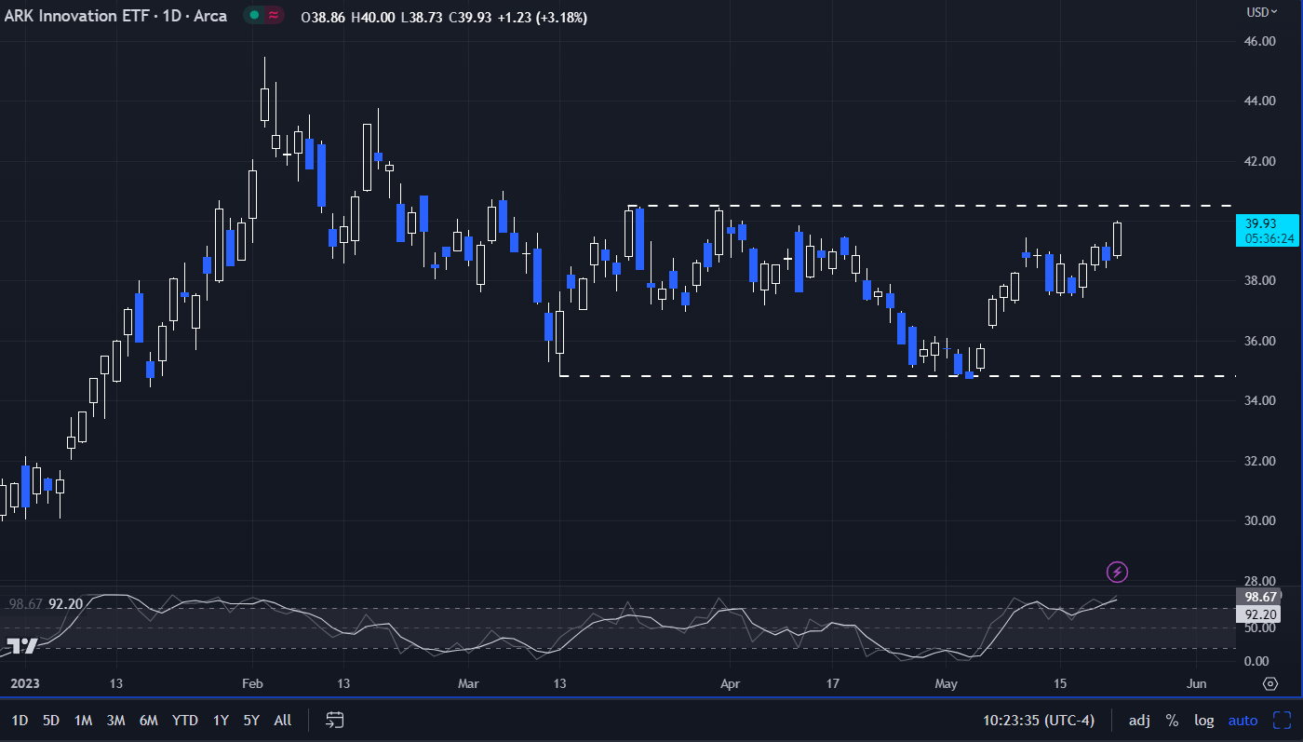The height and width of the screenshot is (742, 1303).
Task: Open chart settings gear near time axis
Action: coord(1270,683)
